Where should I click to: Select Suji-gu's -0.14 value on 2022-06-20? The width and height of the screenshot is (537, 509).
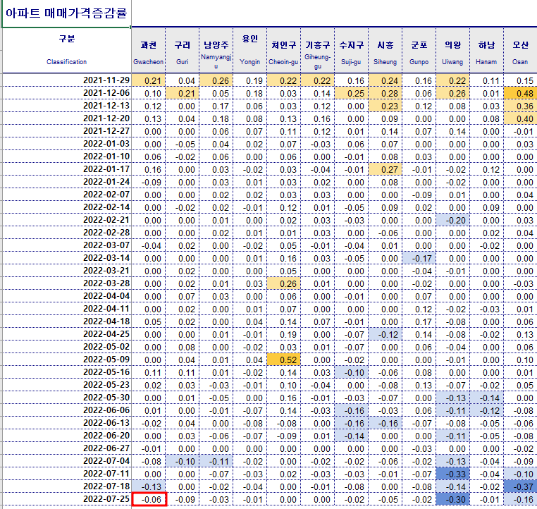pyautogui.click(x=352, y=435)
